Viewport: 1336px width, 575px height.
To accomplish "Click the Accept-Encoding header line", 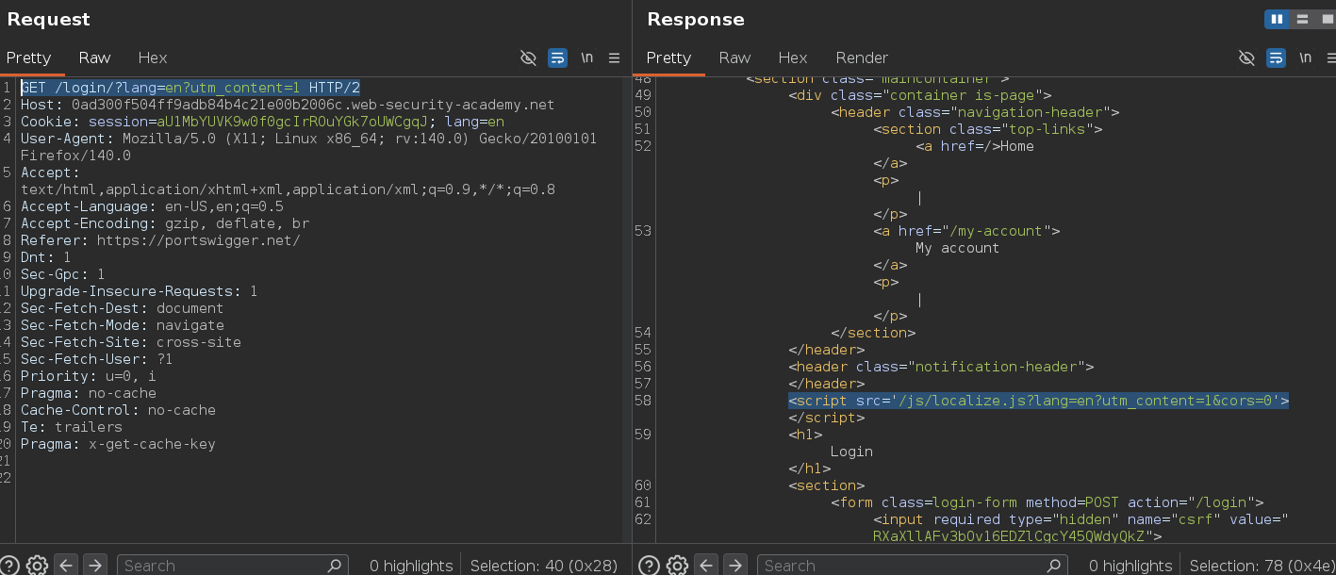I will [165, 223].
